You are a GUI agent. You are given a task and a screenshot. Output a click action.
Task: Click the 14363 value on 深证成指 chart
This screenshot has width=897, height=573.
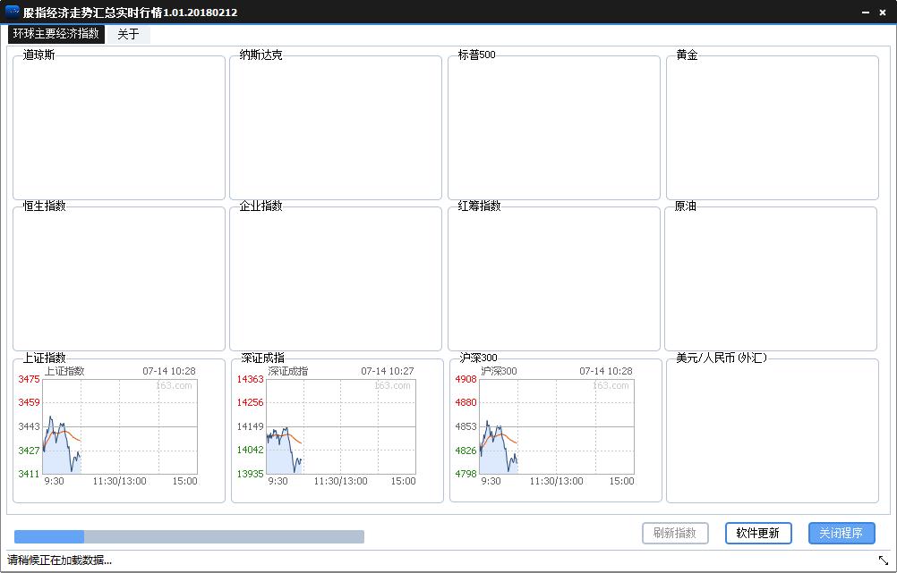point(250,379)
